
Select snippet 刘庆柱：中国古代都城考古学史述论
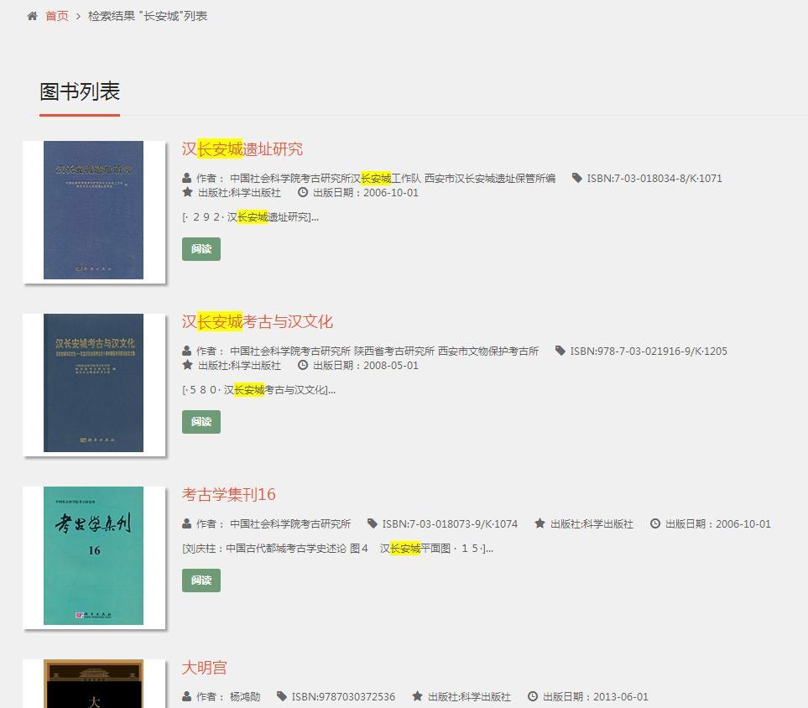pyautogui.click(x=264, y=549)
